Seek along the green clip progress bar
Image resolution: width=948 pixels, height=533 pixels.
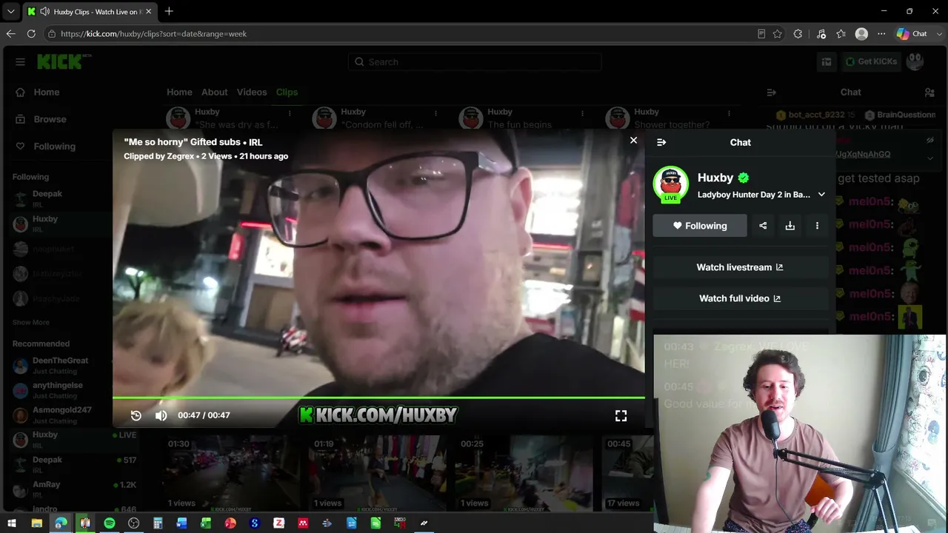pyautogui.click(x=378, y=398)
